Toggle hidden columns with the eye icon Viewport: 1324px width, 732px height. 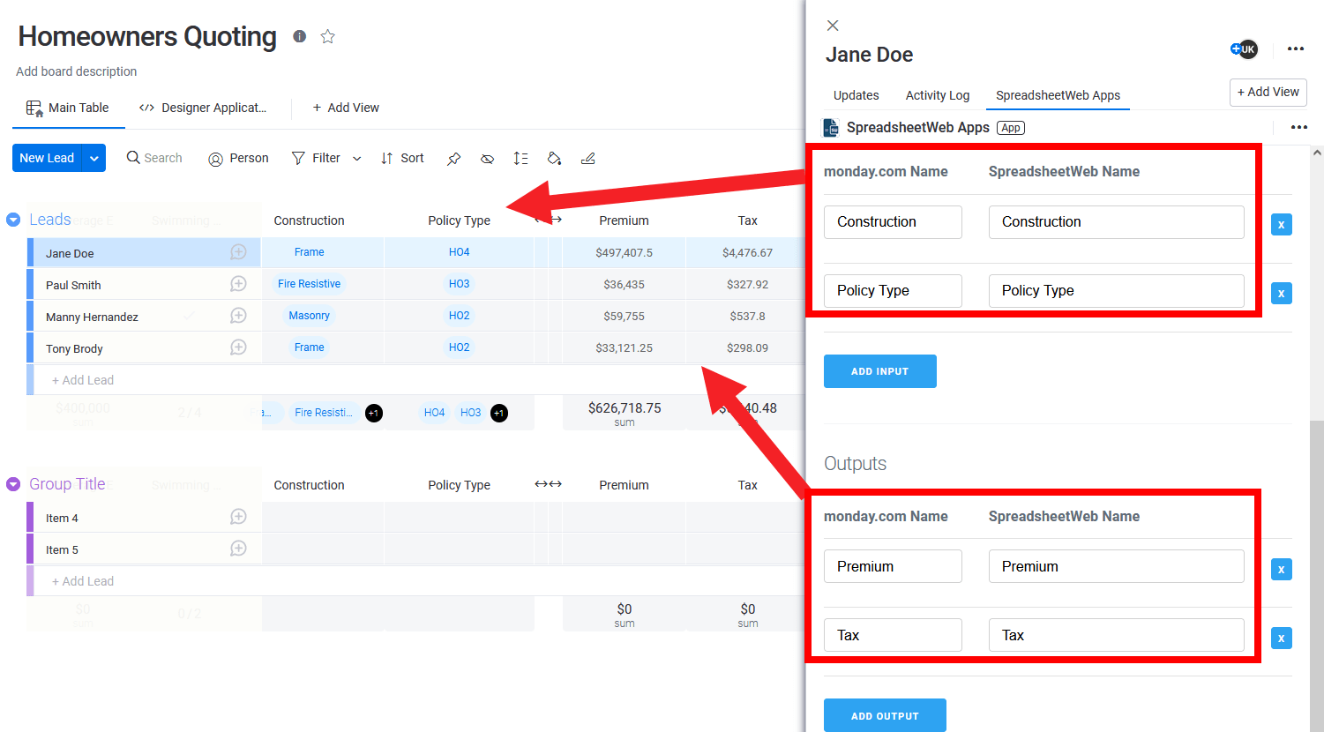pyautogui.click(x=487, y=159)
